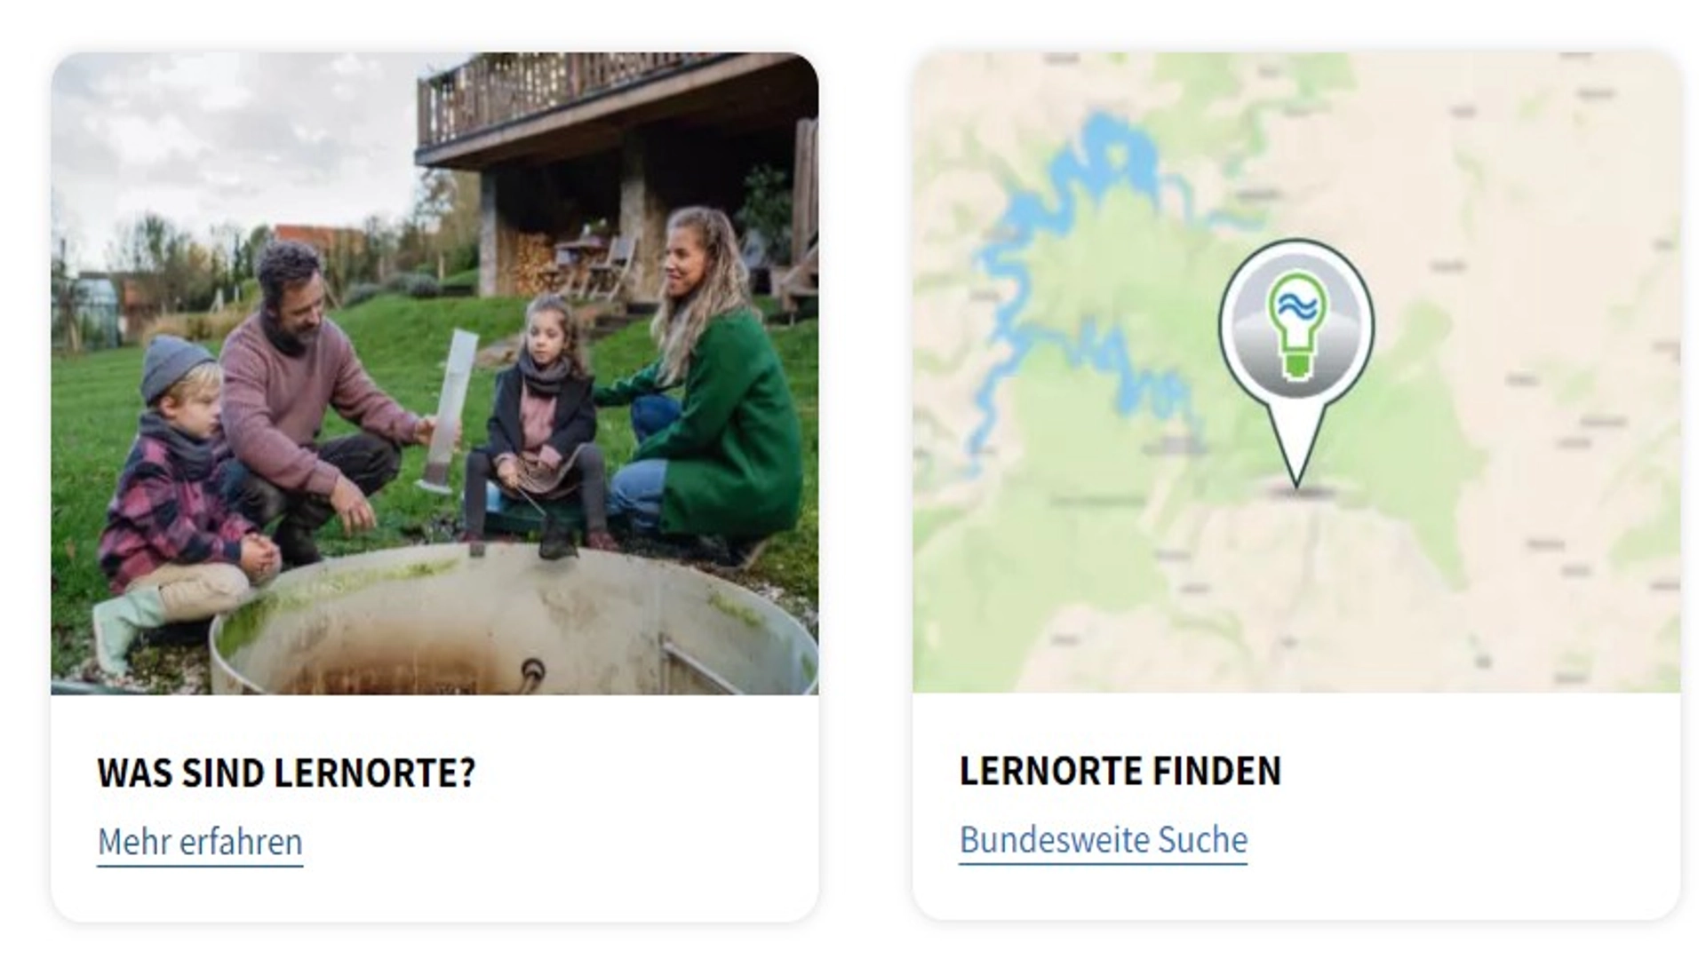Open the blurred map preview image

[1296, 372]
